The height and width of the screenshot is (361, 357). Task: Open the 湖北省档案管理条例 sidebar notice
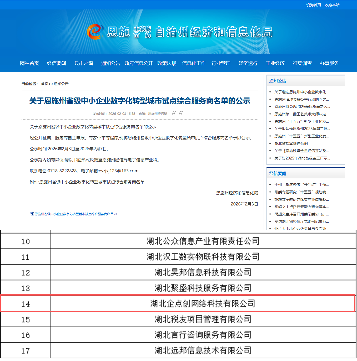(x=291, y=143)
